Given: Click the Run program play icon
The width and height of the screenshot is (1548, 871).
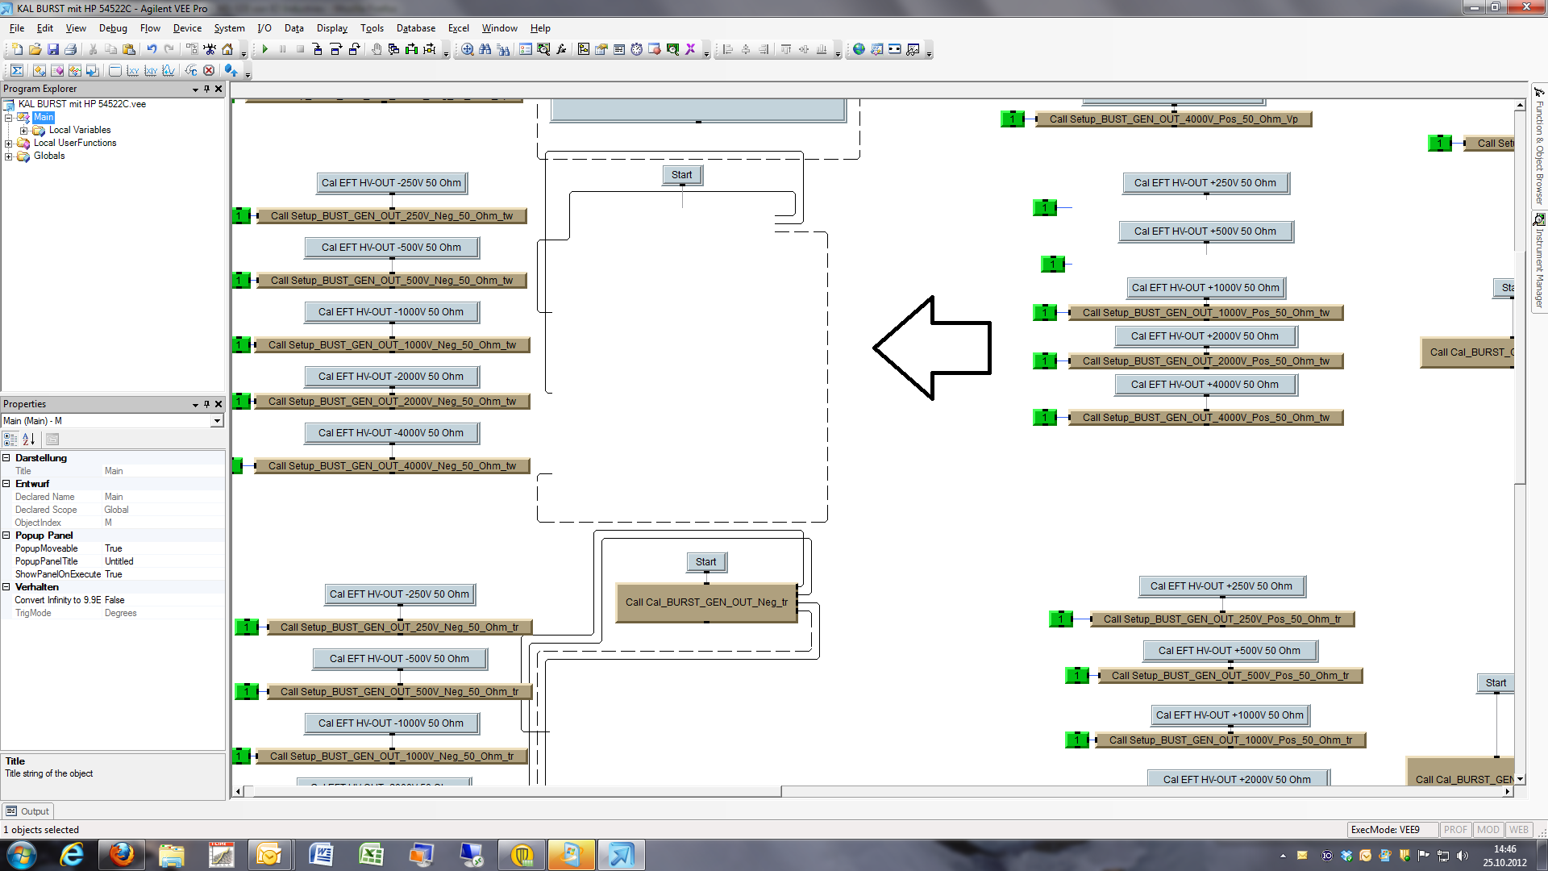Looking at the screenshot, I should coord(264,50).
